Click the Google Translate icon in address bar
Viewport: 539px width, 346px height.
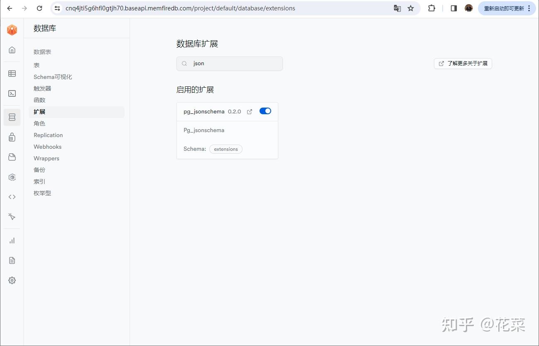pos(397,8)
